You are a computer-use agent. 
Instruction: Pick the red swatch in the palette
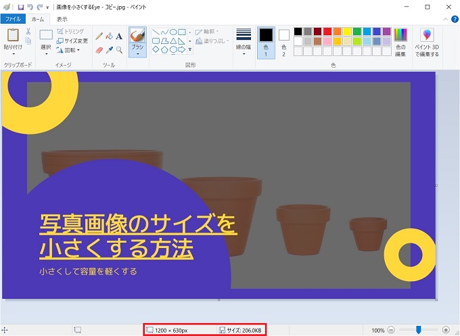coord(327,32)
